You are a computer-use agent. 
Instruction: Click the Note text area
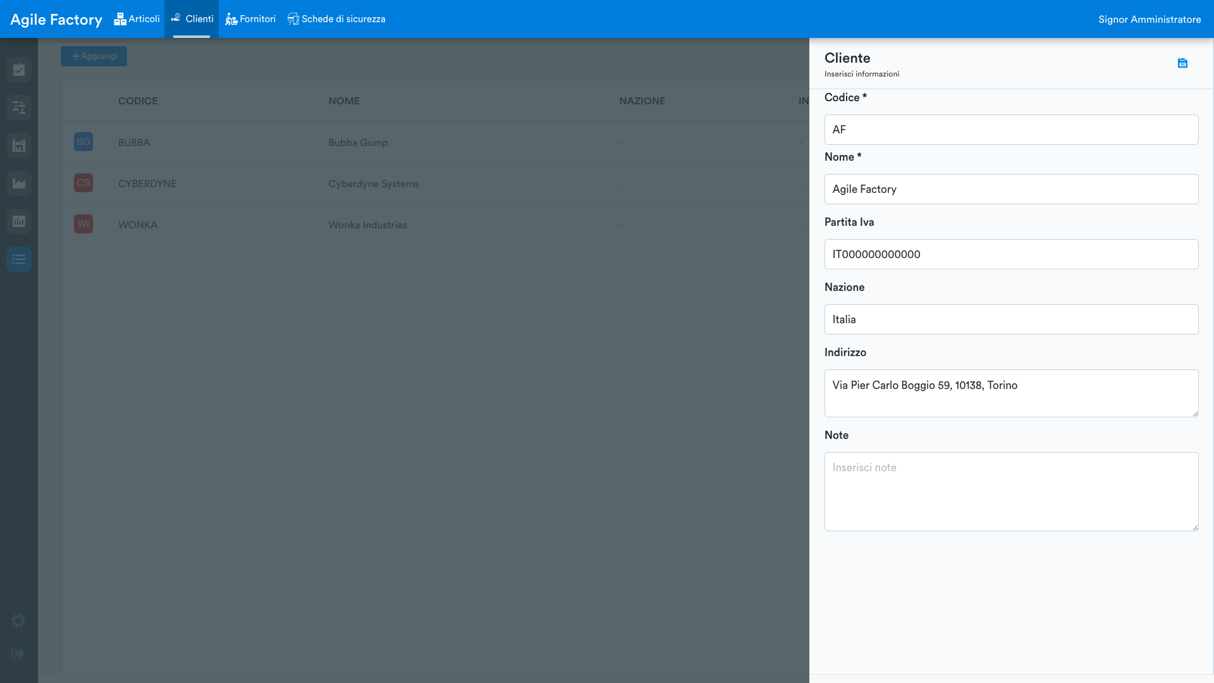coord(1011,491)
